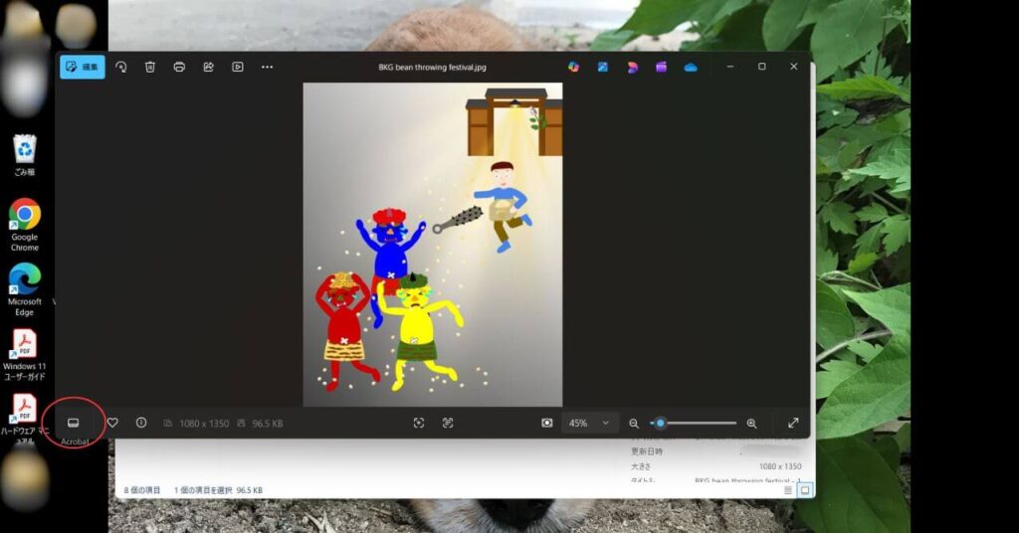The width and height of the screenshot is (1019, 533).
Task: Share the photo using the share icon
Action: pos(208,67)
